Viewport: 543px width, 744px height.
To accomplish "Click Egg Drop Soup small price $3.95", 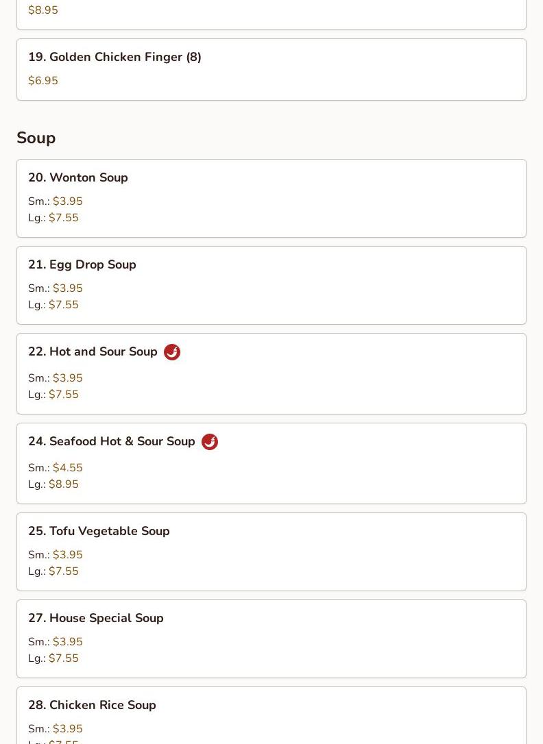I will [x=68, y=288].
